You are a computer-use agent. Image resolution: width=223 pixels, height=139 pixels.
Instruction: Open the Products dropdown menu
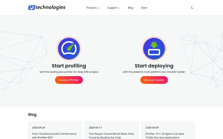click(93, 8)
